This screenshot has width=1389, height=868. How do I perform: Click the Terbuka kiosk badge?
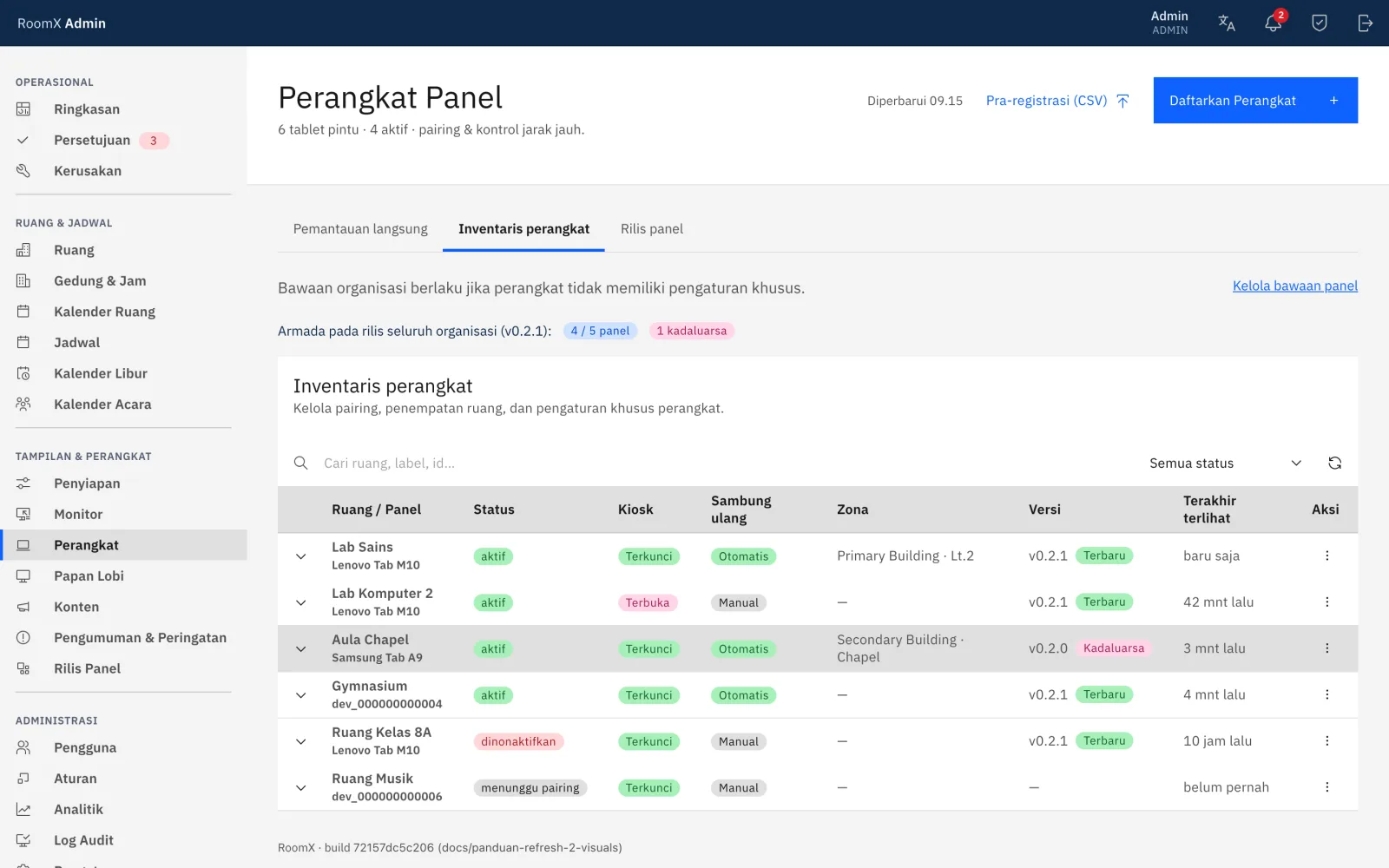pyautogui.click(x=648, y=602)
